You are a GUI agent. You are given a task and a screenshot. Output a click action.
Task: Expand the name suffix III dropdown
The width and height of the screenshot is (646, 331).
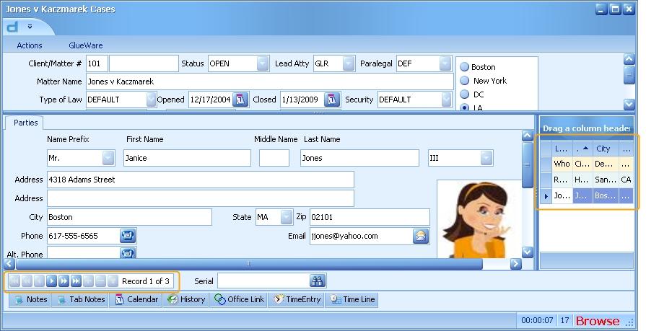coord(486,158)
